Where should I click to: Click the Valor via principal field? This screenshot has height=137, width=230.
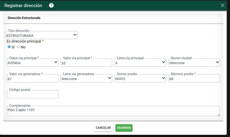coord(86,63)
